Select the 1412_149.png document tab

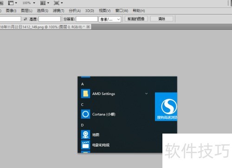click(x=45, y=27)
